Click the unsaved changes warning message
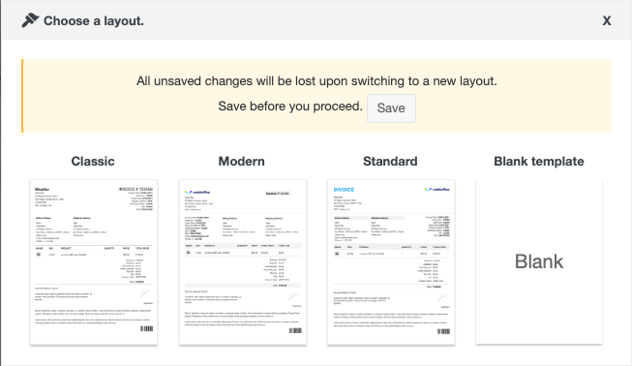This screenshot has width=632, height=366. [316, 81]
